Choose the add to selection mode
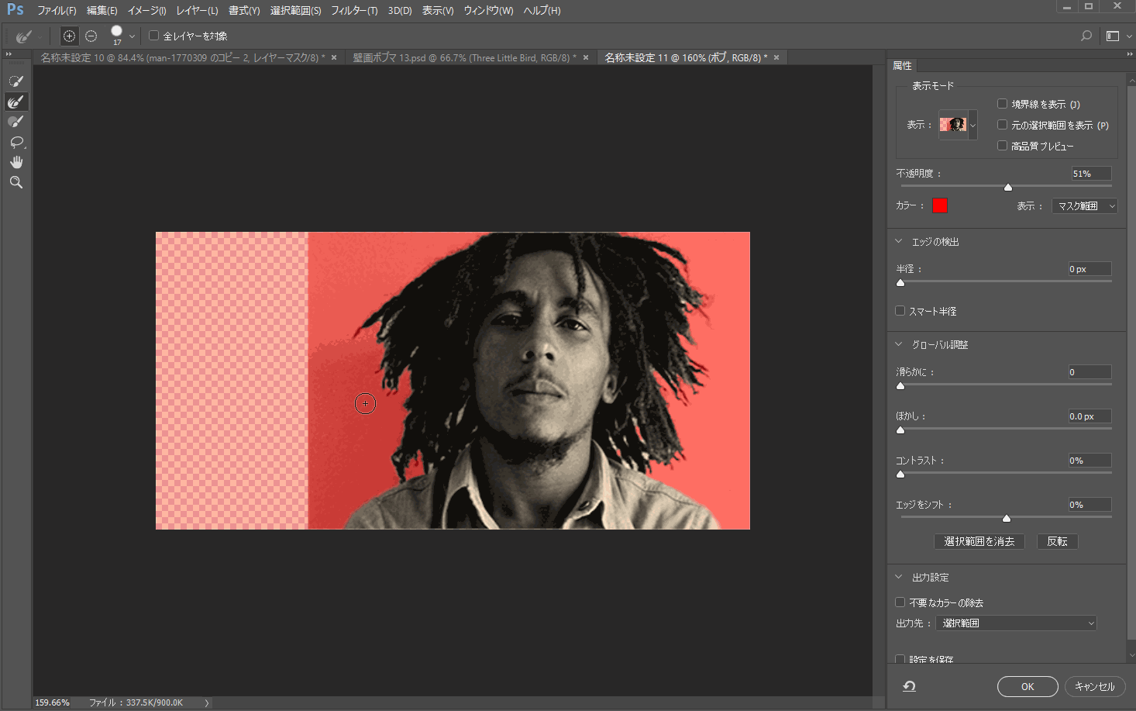 (x=69, y=36)
